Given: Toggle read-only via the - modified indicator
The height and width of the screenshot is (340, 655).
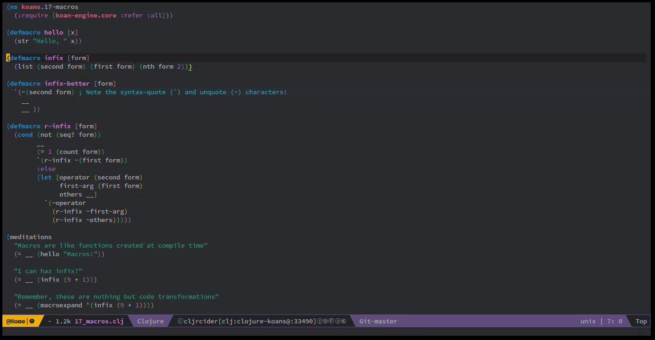Looking at the screenshot, I should pos(49,321).
